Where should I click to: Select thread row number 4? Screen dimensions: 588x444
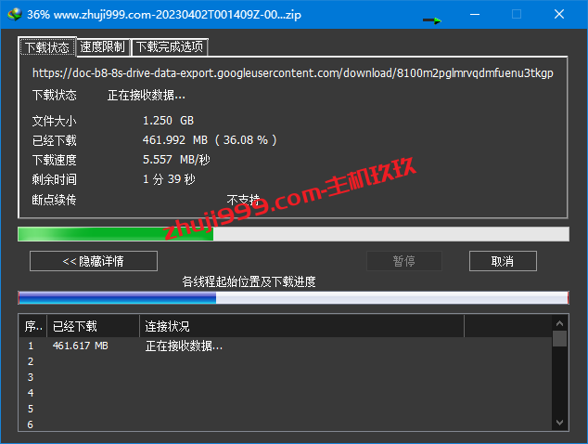[x=286, y=393]
